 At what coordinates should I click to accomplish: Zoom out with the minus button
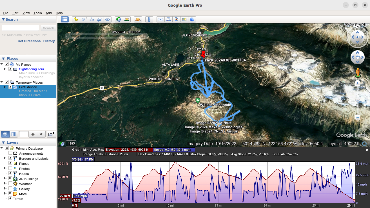point(358,117)
